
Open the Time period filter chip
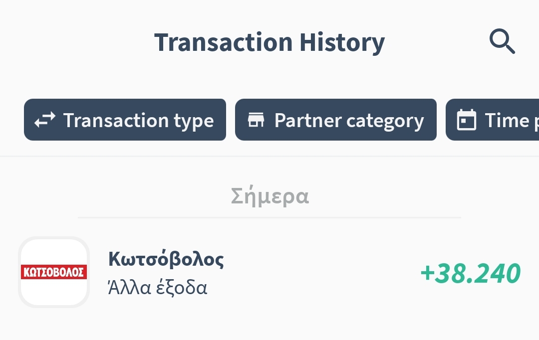pyautogui.click(x=492, y=120)
